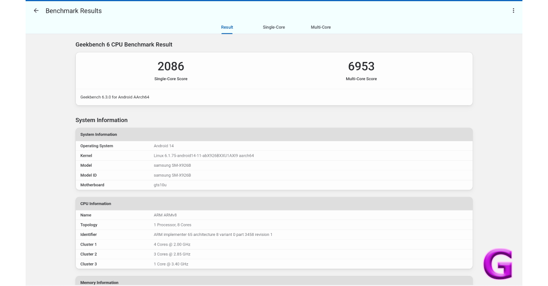Click the Topology row label
This screenshot has height=286, width=548.
click(x=89, y=225)
